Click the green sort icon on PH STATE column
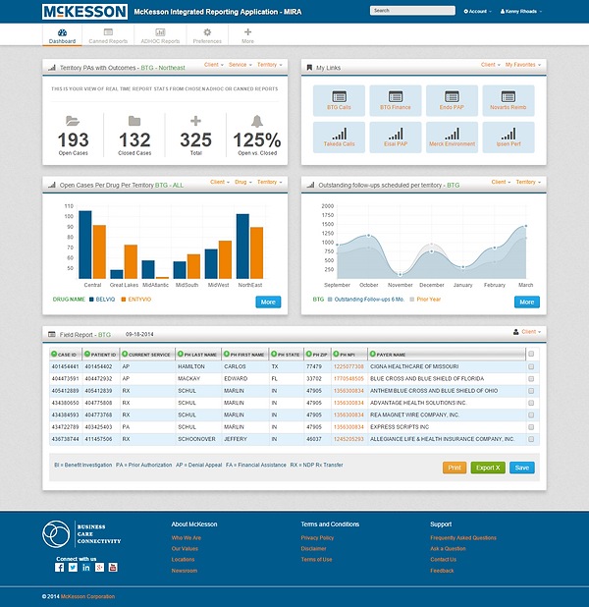 tap(274, 354)
